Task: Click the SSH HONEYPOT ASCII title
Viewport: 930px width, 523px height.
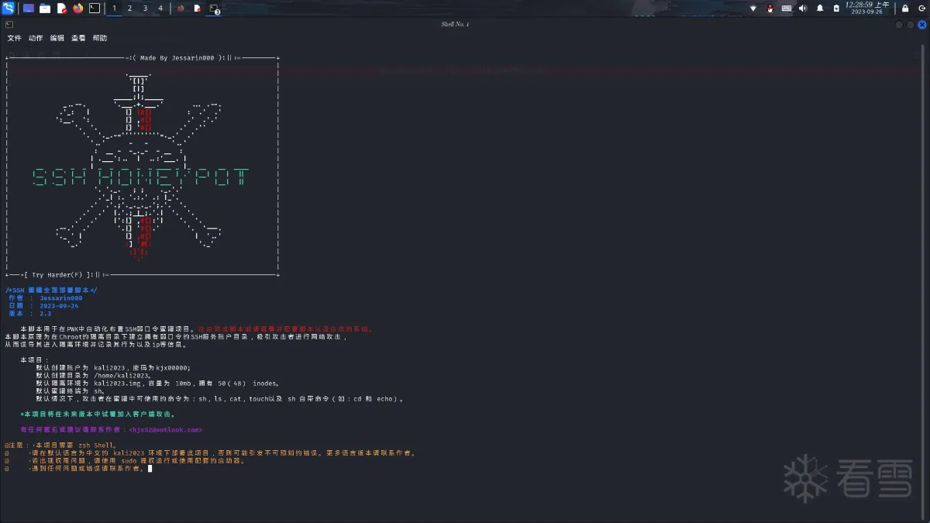Action: click(x=141, y=177)
